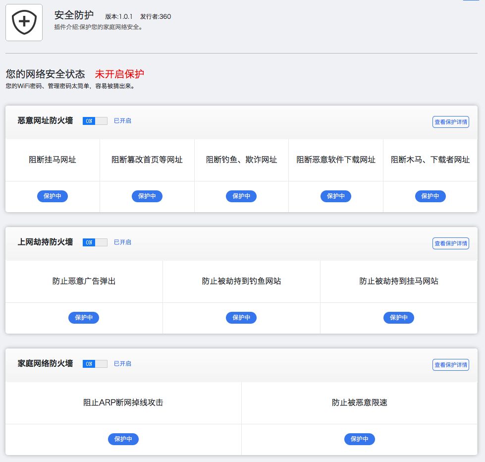Click the 阻断恶意软件下载网址 cell text
Screen dimensions: 485x462
[335, 160]
